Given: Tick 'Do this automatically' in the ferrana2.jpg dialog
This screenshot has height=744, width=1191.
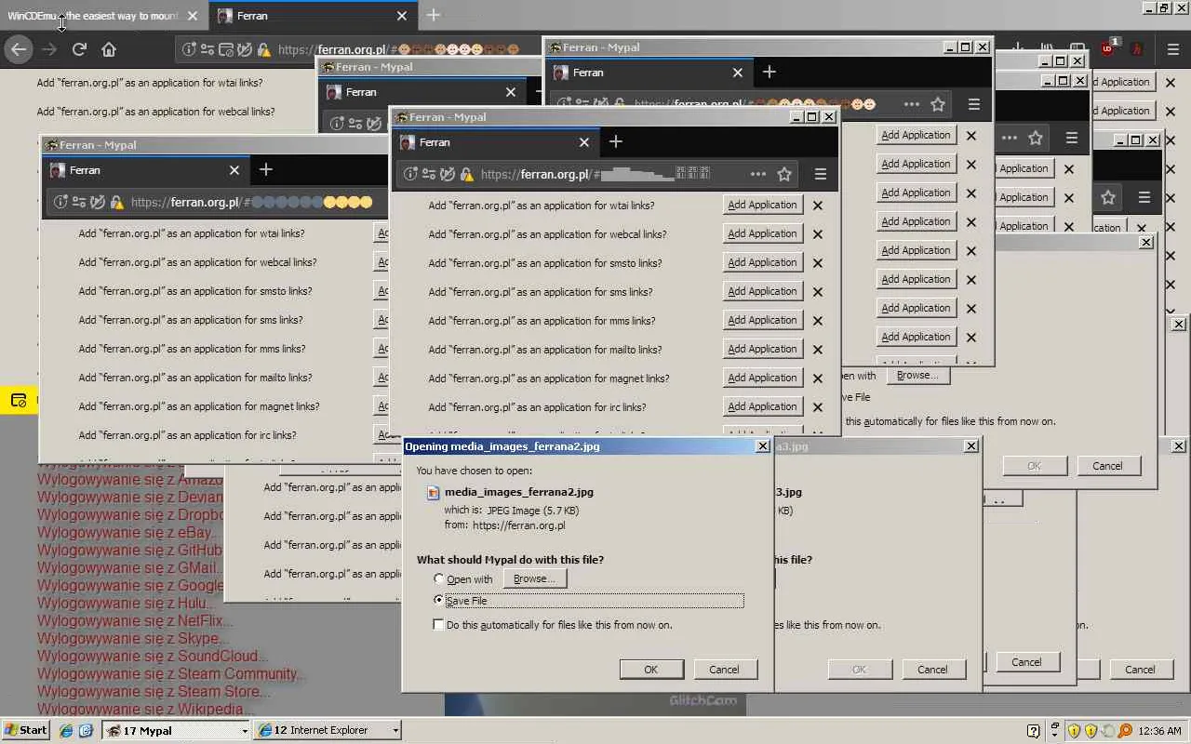Looking at the screenshot, I should tap(439, 625).
